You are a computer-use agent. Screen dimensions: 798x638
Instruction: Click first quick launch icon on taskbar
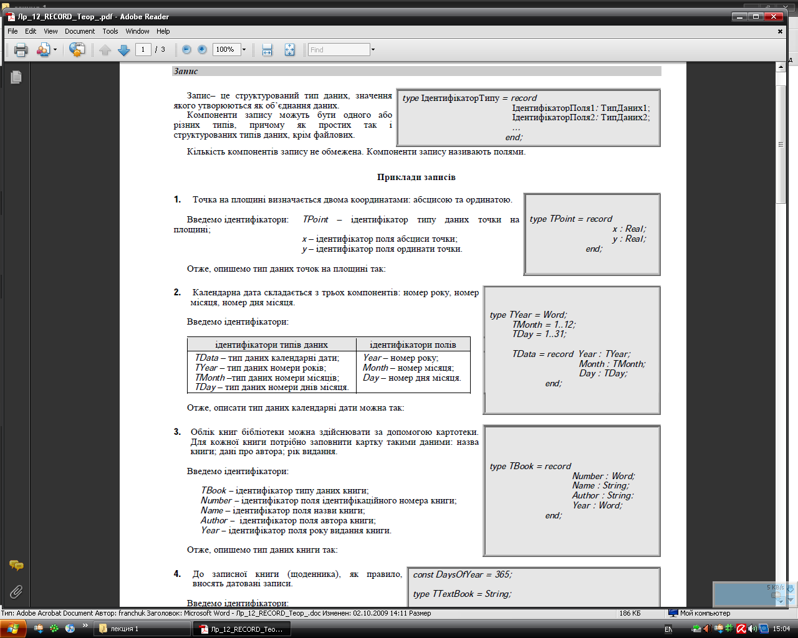(39, 629)
